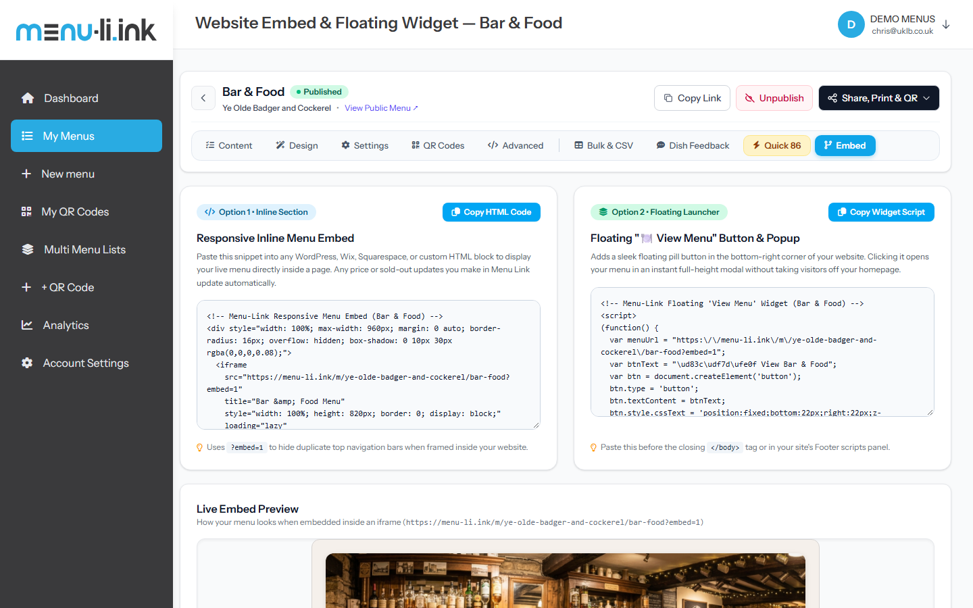Click Copy Widget Script button
Image resolution: width=973 pixels, height=608 pixels.
point(881,212)
